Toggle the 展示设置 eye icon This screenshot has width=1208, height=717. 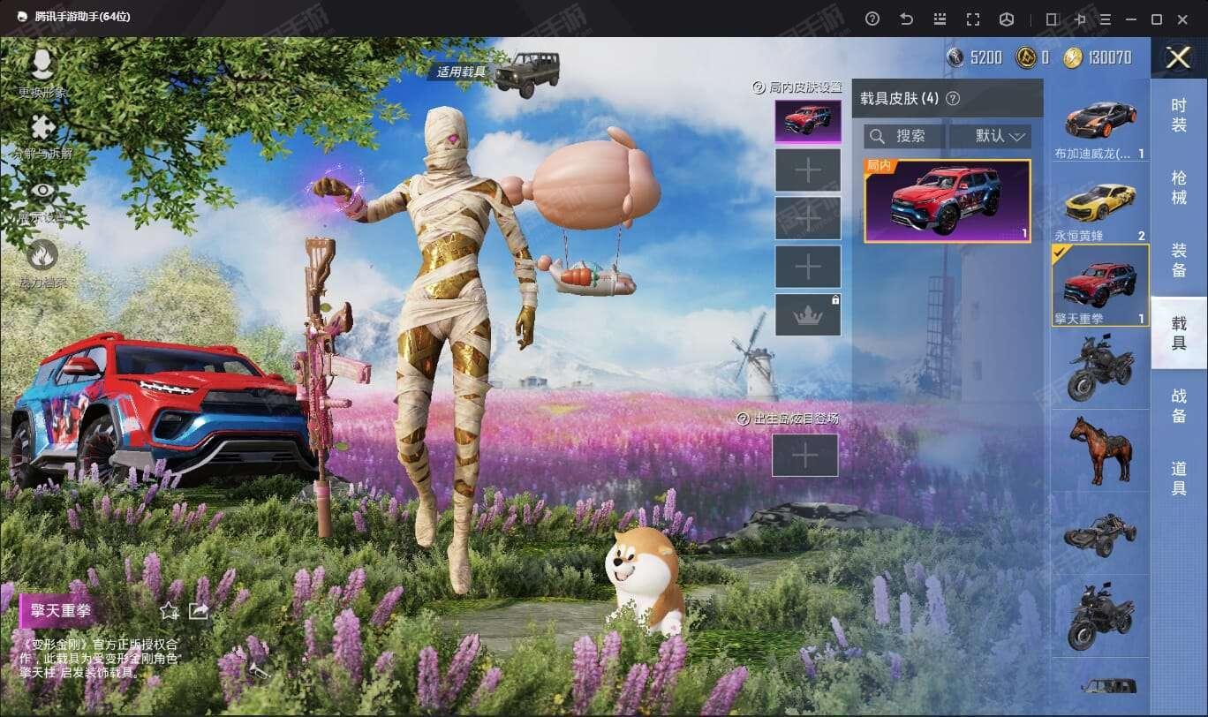tap(42, 191)
